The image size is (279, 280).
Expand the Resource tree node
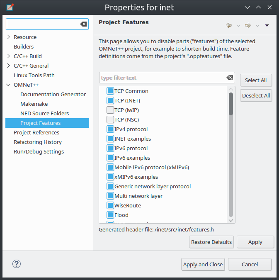8,37
